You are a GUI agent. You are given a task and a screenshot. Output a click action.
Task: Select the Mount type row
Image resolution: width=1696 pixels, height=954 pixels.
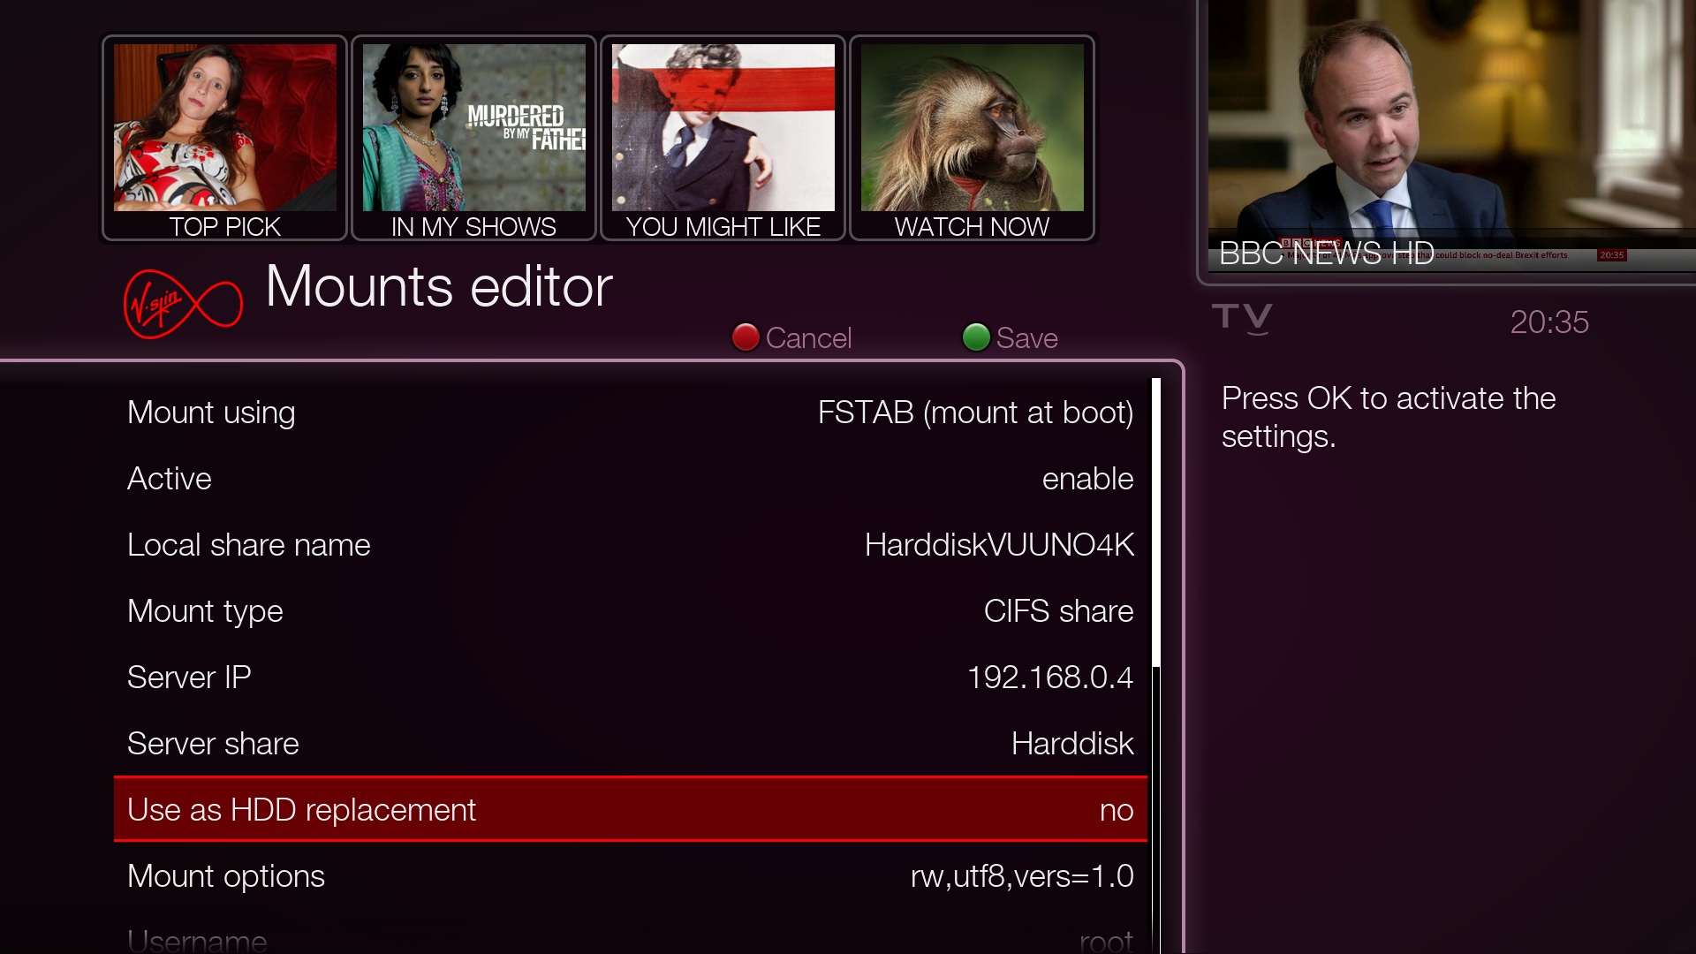(x=631, y=611)
